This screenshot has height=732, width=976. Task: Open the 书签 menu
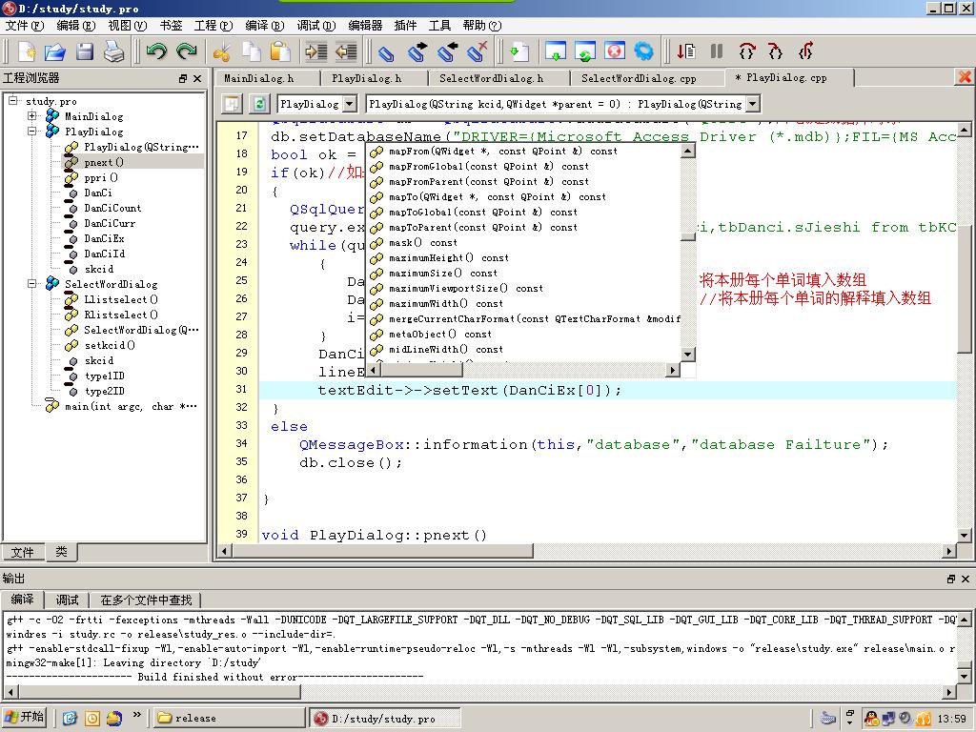click(172, 26)
